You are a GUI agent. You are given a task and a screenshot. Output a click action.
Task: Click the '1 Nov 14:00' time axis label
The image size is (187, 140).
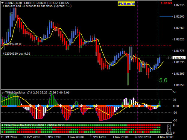point(98,137)
